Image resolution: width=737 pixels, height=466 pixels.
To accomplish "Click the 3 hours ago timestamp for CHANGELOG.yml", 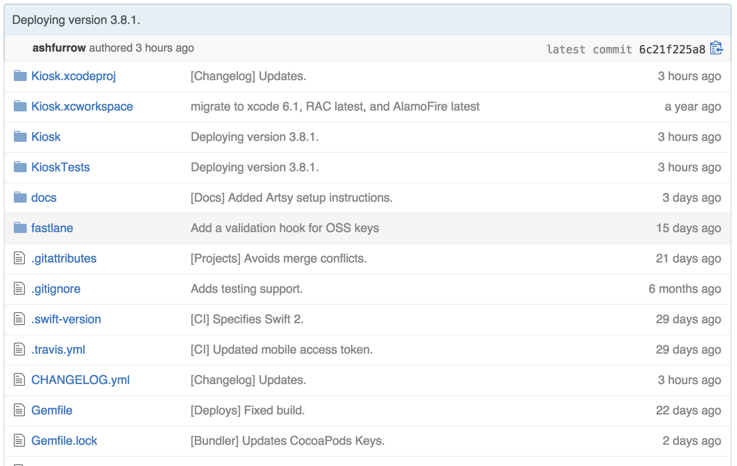I will [690, 380].
